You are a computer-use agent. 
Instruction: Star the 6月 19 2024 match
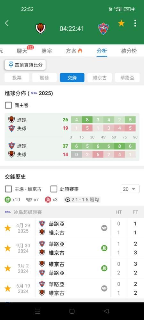point(8,288)
